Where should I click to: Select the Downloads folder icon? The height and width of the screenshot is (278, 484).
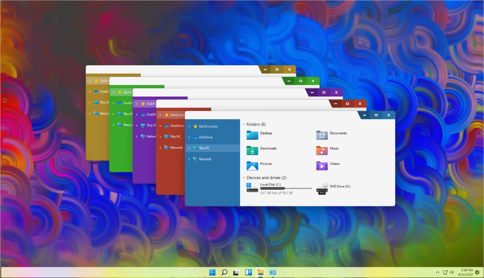click(x=252, y=150)
